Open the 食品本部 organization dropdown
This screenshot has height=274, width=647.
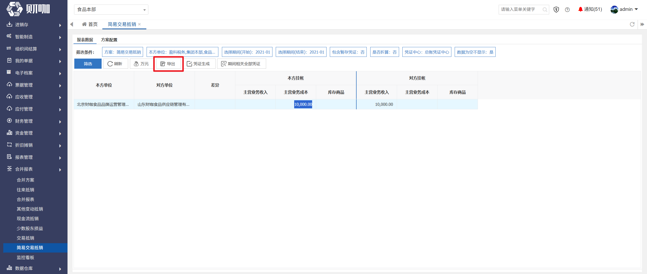[x=111, y=10]
